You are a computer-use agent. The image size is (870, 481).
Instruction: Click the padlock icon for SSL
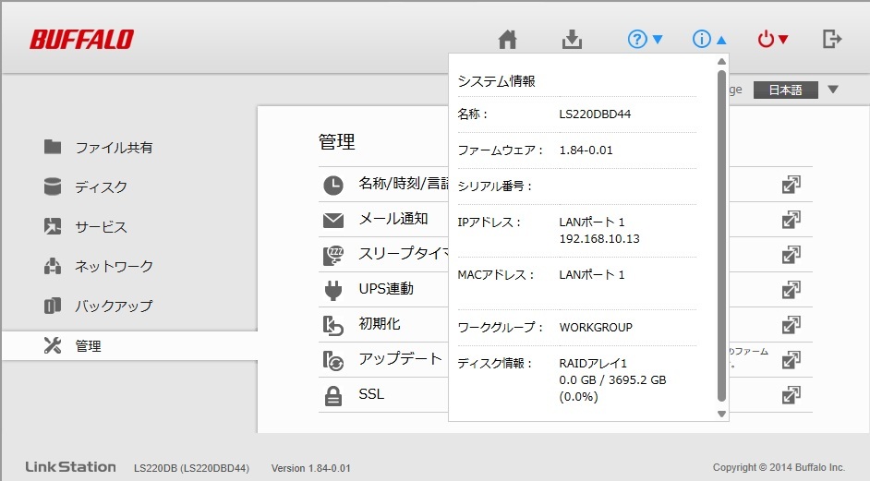(x=333, y=395)
